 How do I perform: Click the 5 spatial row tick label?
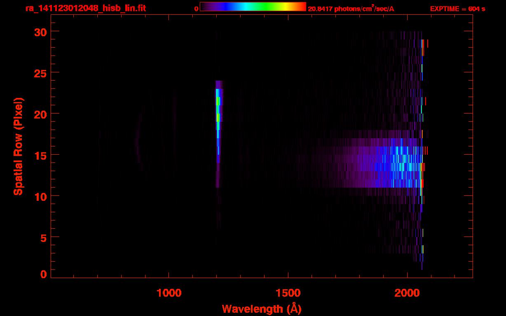pyautogui.click(x=43, y=237)
